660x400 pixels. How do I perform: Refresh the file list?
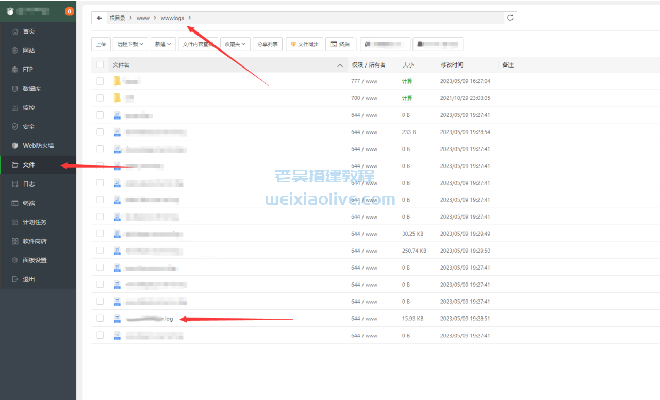(x=510, y=18)
